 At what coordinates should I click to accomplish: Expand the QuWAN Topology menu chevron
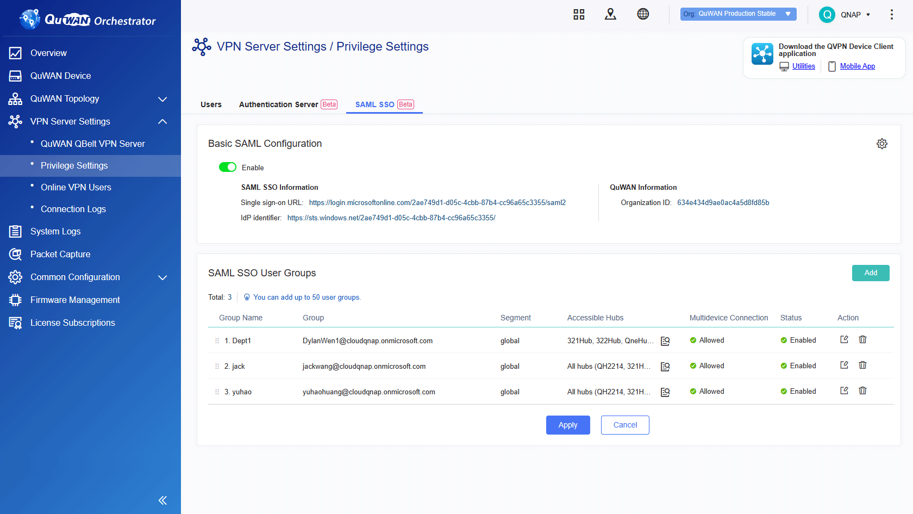click(x=162, y=99)
